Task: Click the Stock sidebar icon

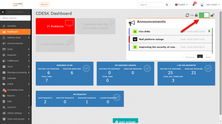Action: tap(4, 66)
